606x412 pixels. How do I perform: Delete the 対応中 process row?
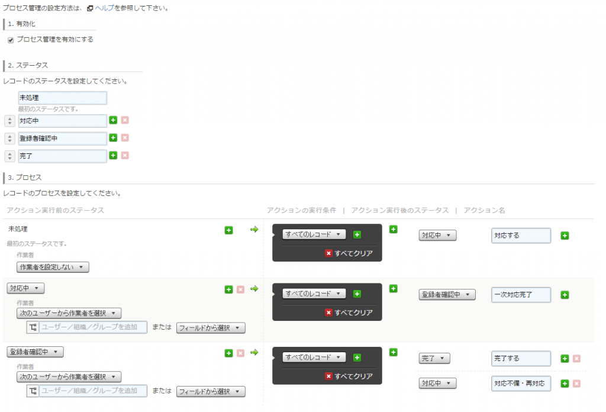pyautogui.click(x=240, y=289)
